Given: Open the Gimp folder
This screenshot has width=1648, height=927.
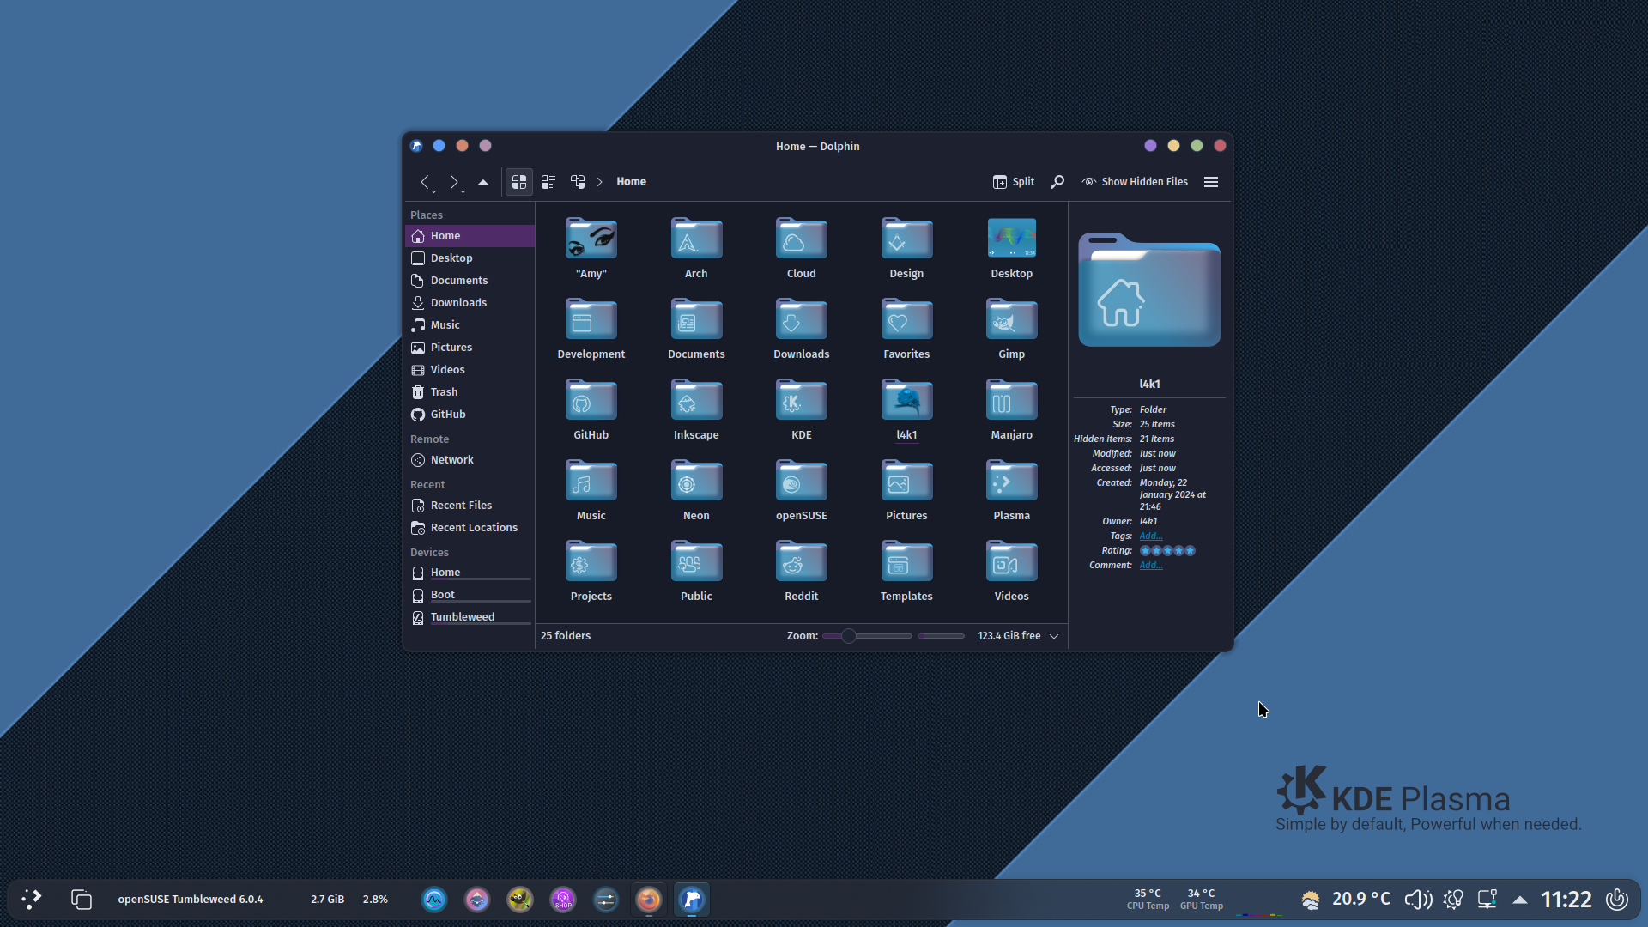Looking at the screenshot, I should point(1011,329).
